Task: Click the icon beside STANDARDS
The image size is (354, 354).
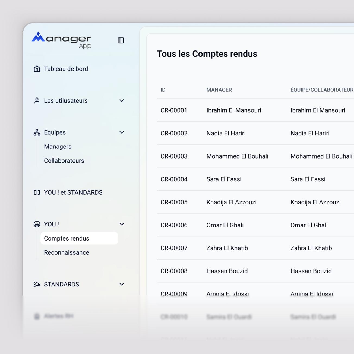Action: coord(37,284)
